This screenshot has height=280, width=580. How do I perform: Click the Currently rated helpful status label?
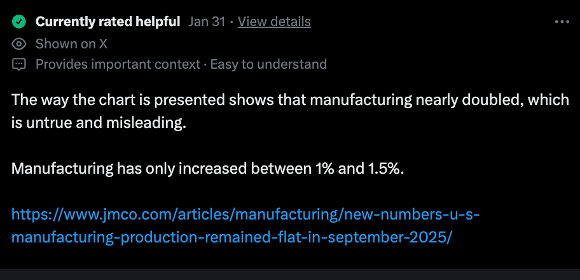coord(107,22)
